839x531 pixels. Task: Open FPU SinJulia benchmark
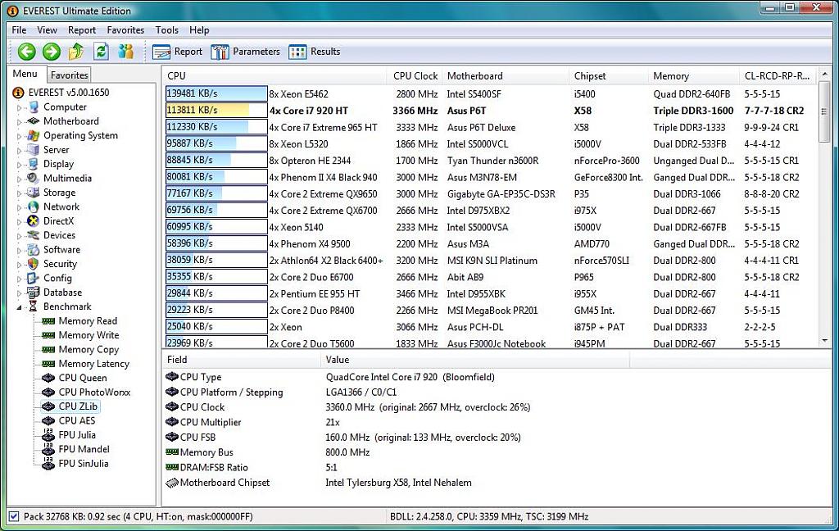point(84,464)
